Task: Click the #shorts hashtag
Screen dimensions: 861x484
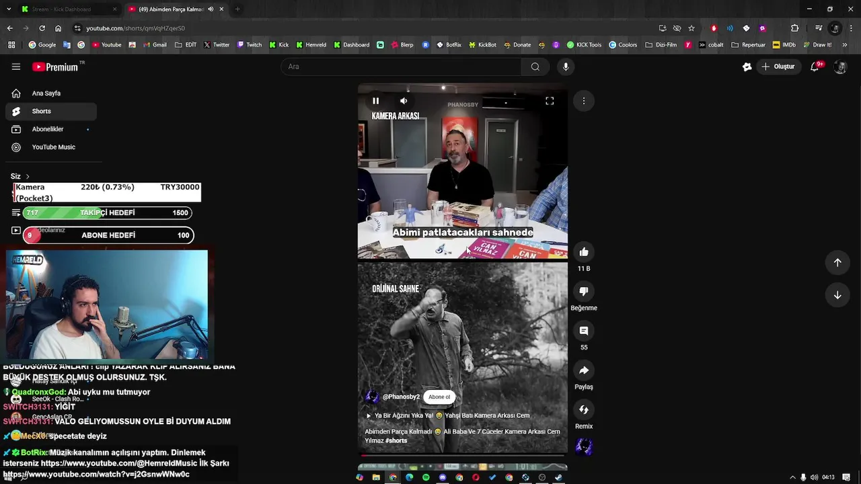Action: tap(396, 441)
